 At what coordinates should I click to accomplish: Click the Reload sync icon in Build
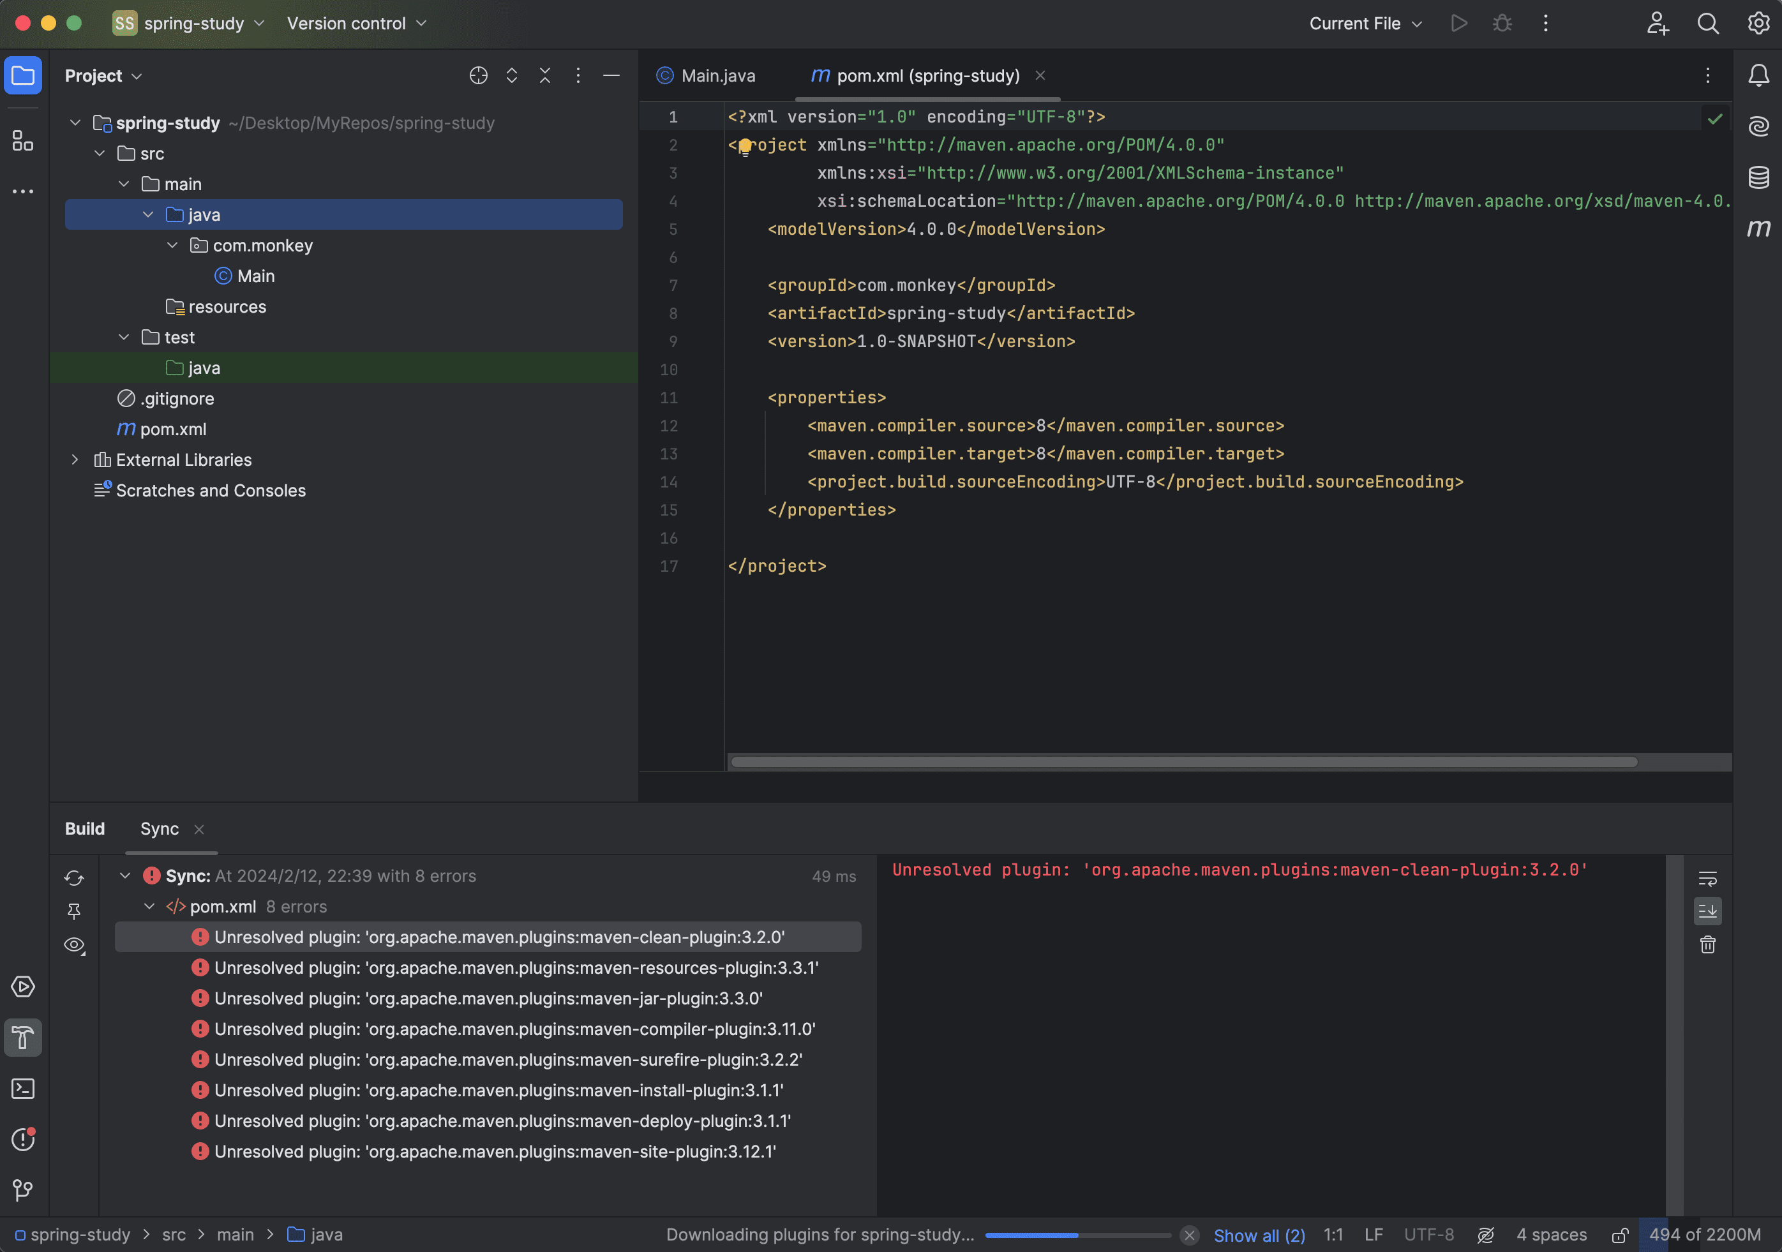(x=74, y=878)
